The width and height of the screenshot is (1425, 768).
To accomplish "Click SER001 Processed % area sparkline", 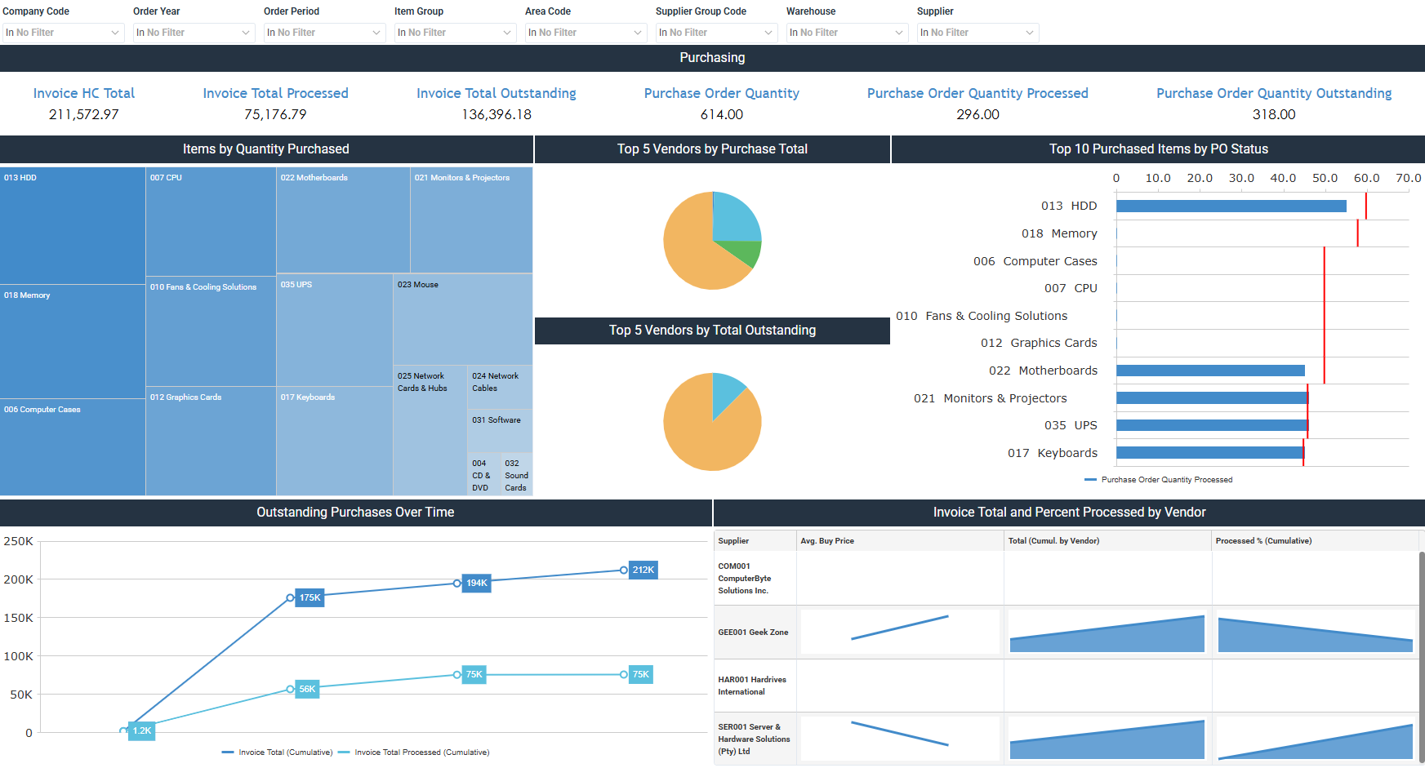I will coord(1316,739).
